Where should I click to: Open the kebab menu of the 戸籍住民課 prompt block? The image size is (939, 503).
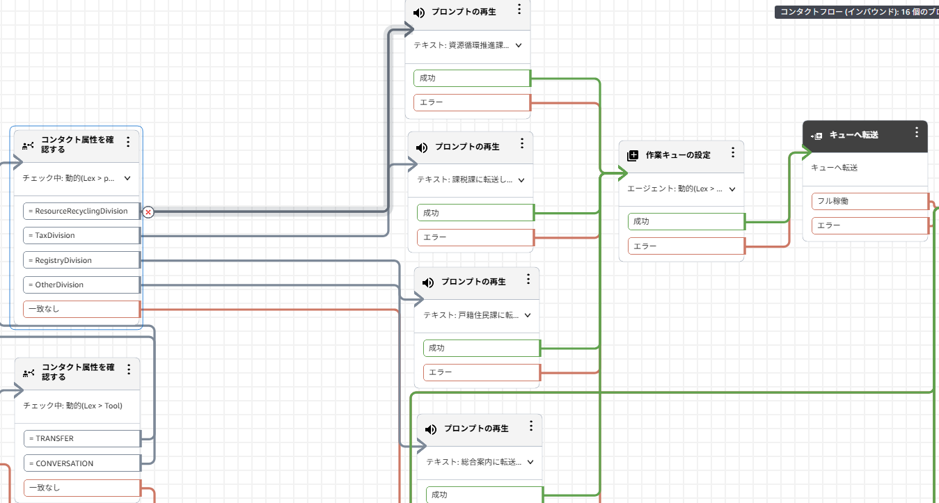(x=528, y=280)
